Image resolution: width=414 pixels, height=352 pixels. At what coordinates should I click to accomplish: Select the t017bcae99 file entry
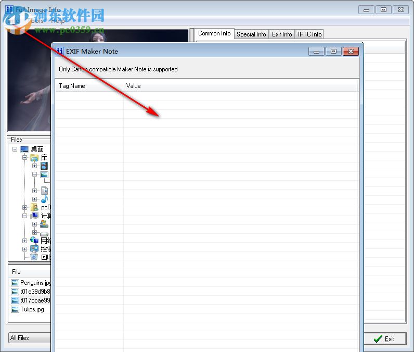[35, 300]
